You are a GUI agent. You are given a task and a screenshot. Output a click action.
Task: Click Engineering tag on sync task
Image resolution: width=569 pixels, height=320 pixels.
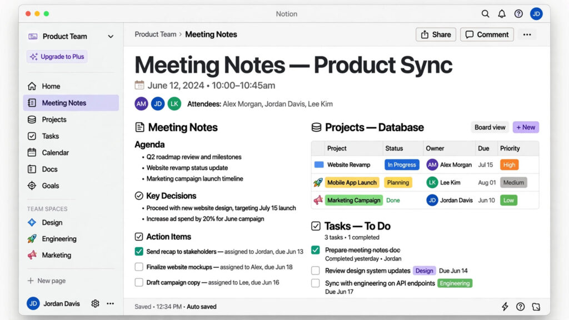(455, 283)
